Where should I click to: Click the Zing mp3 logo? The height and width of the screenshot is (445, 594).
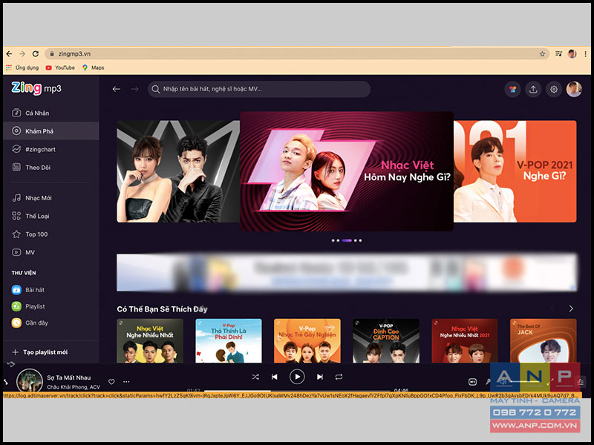[x=36, y=88]
